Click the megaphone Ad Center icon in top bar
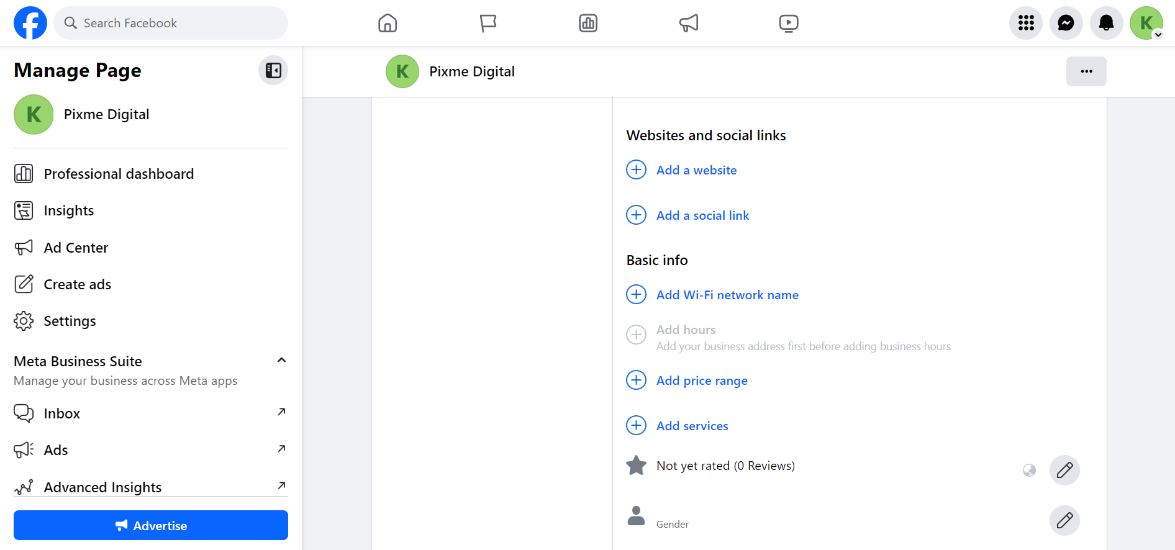Screen dimensions: 1175x550 point(688,23)
